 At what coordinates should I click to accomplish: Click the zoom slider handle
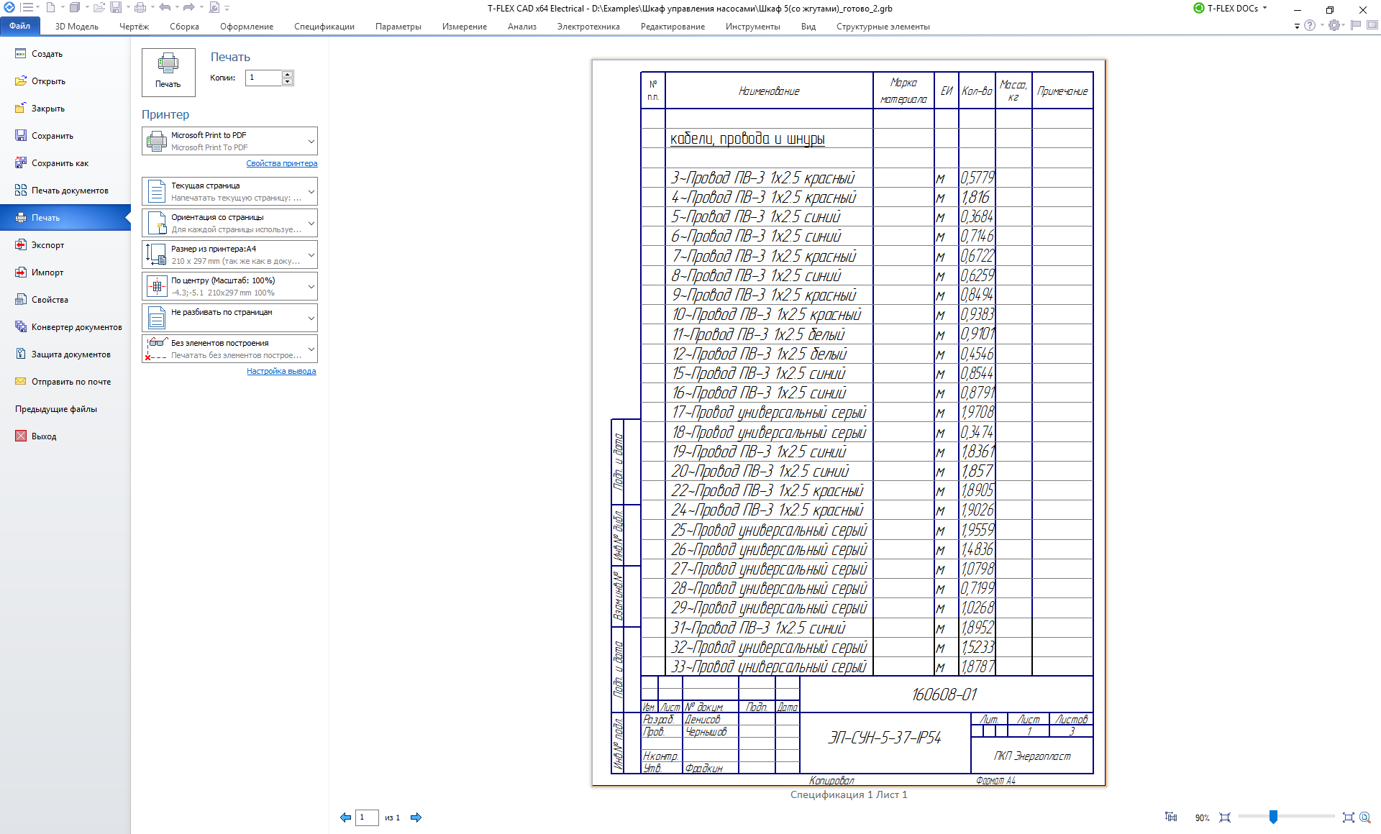[1273, 817]
